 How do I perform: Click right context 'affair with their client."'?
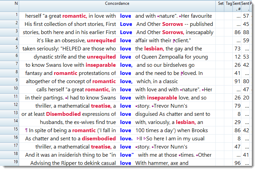click(x=163, y=41)
